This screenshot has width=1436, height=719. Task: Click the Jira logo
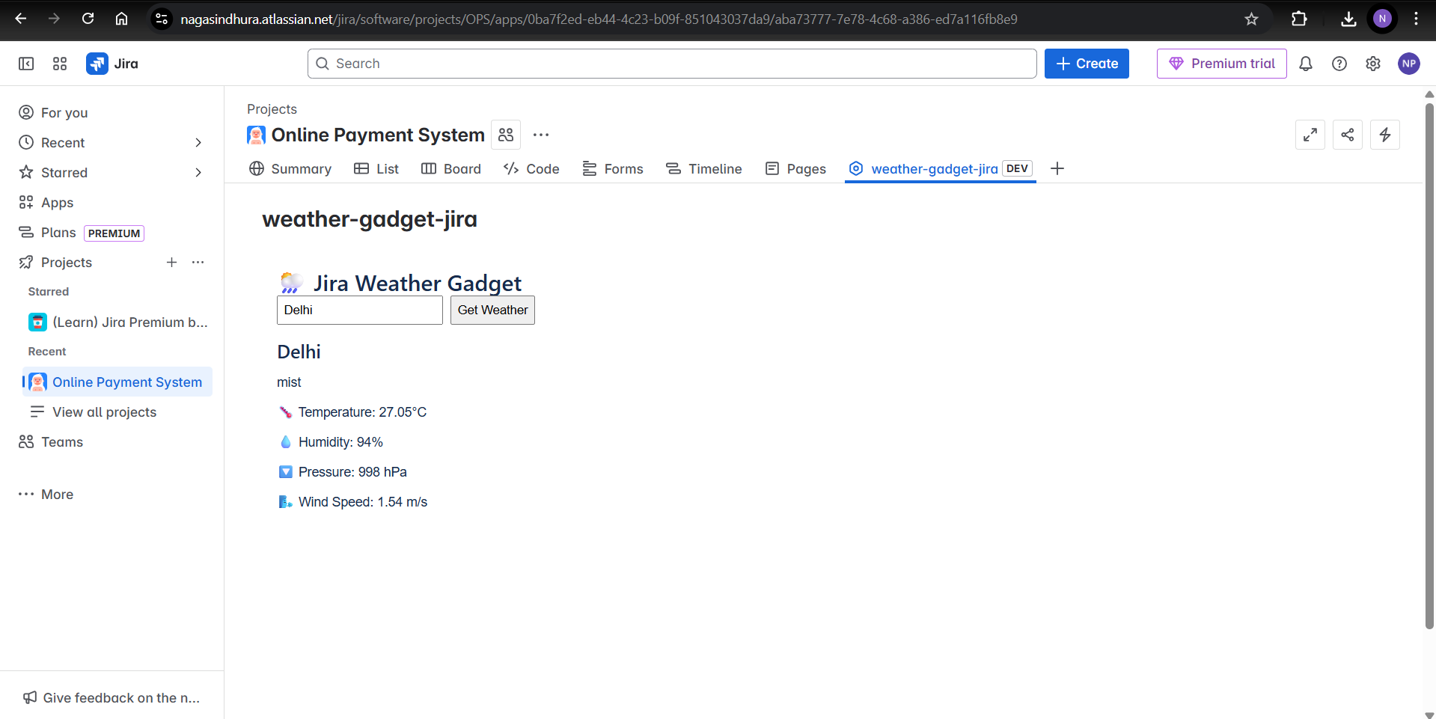[112, 64]
